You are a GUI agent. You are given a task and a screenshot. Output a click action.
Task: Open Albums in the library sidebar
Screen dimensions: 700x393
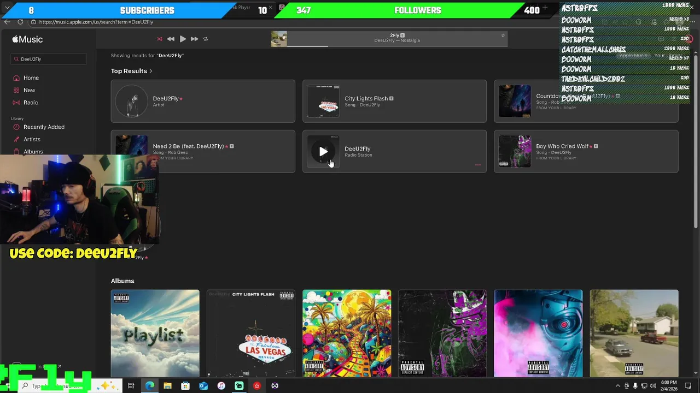(x=33, y=152)
